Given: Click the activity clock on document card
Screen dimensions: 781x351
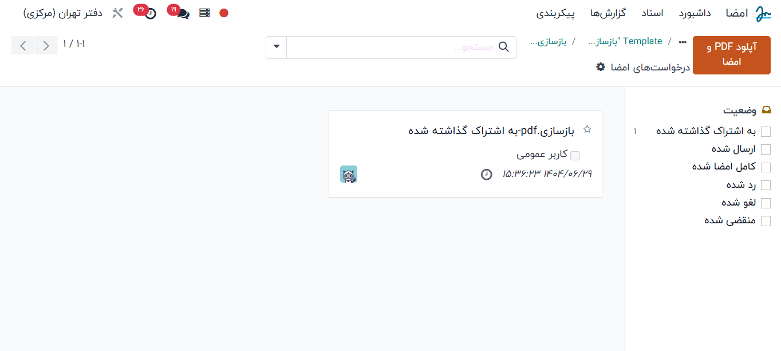Looking at the screenshot, I should pos(486,174).
